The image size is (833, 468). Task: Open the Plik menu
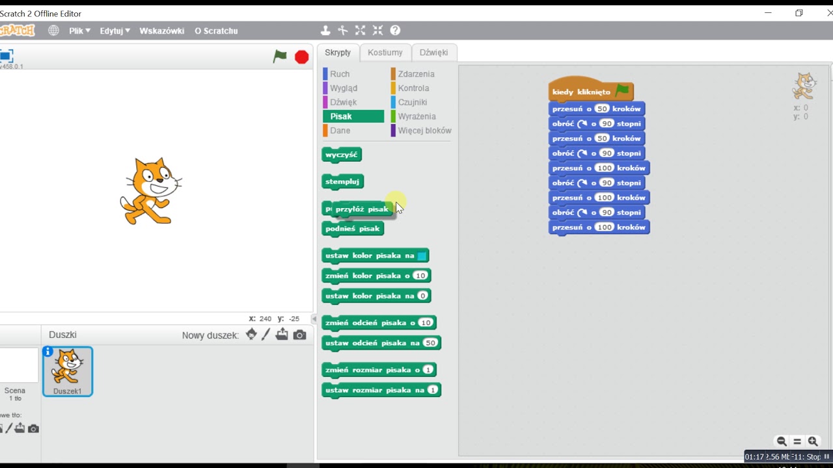coord(79,31)
